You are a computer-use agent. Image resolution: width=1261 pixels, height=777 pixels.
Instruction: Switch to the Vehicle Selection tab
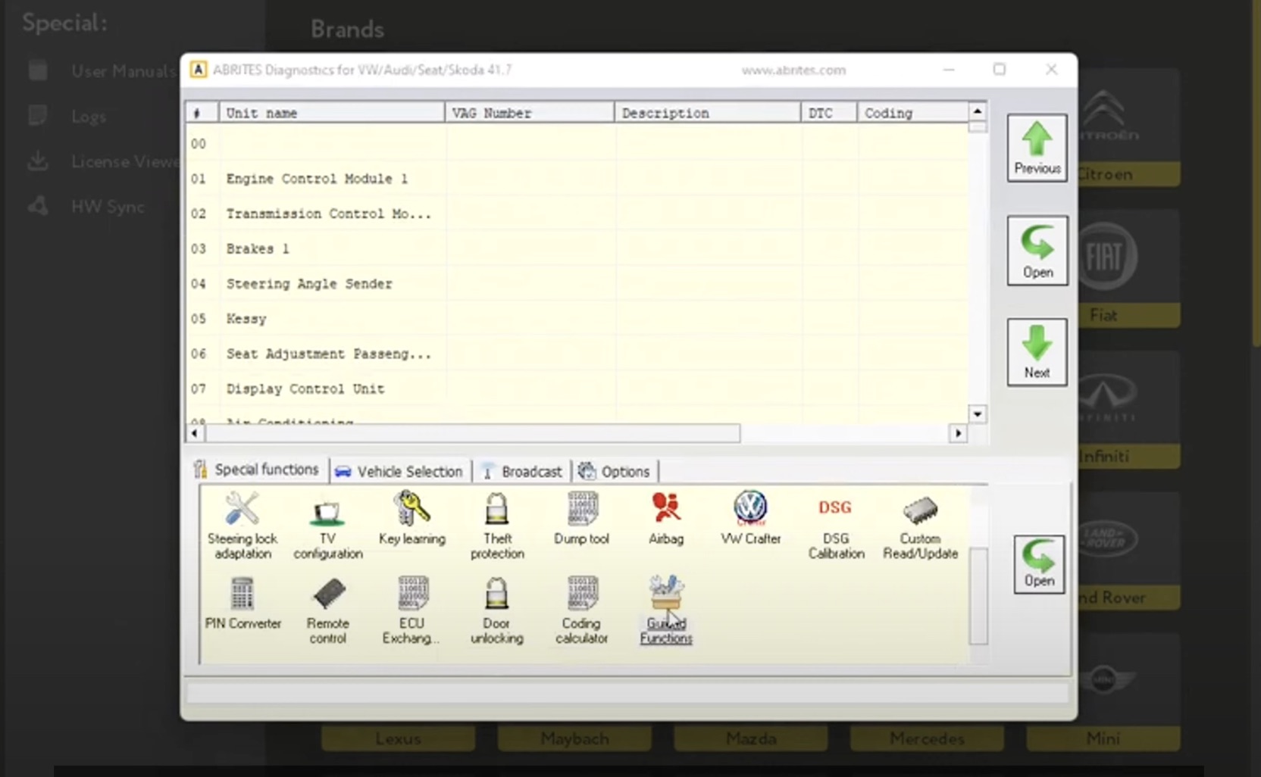pos(399,471)
